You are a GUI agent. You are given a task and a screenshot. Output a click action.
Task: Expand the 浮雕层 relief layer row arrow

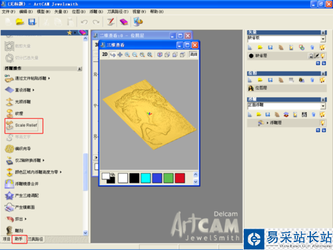[x=268, y=123]
